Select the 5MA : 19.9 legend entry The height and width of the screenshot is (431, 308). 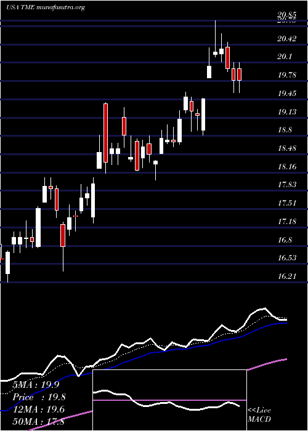pyautogui.click(x=36, y=385)
